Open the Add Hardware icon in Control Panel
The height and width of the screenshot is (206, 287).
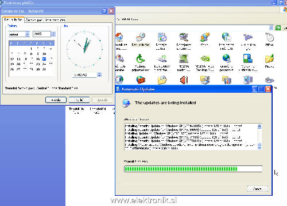tap(184, 37)
